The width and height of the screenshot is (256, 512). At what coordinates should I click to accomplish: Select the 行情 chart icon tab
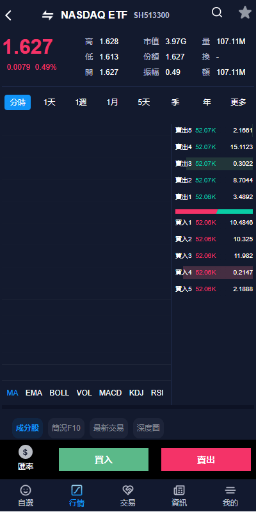77,490
